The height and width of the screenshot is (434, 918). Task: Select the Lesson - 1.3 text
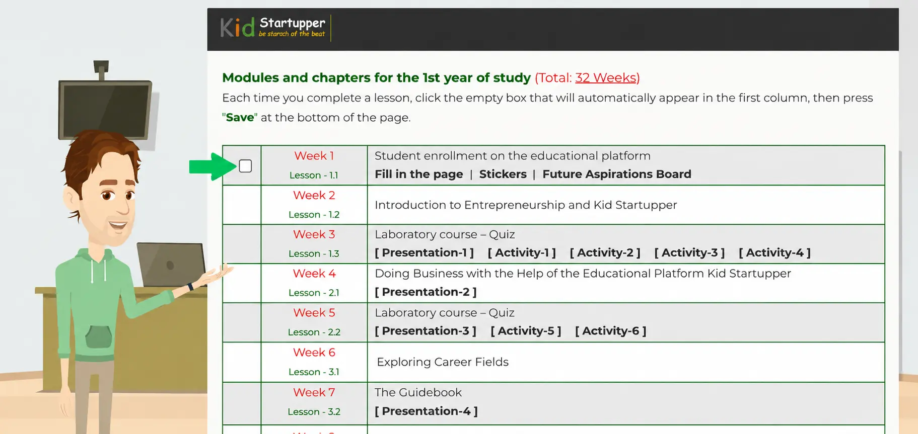pos(314,254)
